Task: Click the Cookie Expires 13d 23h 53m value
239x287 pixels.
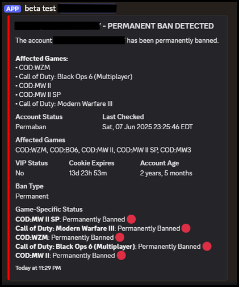Action: 88,173
